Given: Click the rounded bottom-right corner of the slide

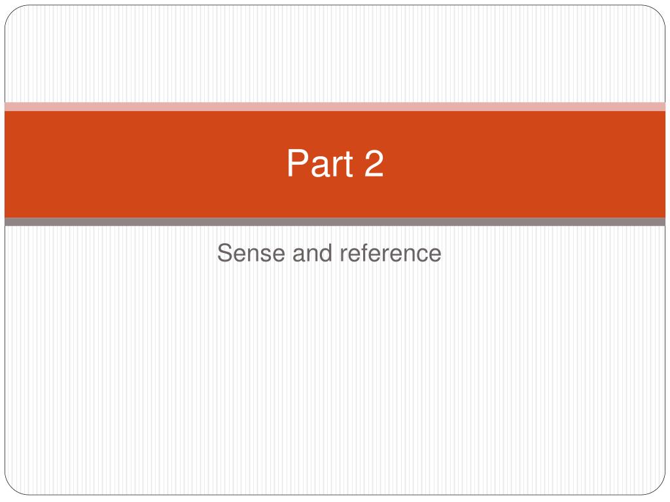Looking at the screenshot, I should (657, 487).
